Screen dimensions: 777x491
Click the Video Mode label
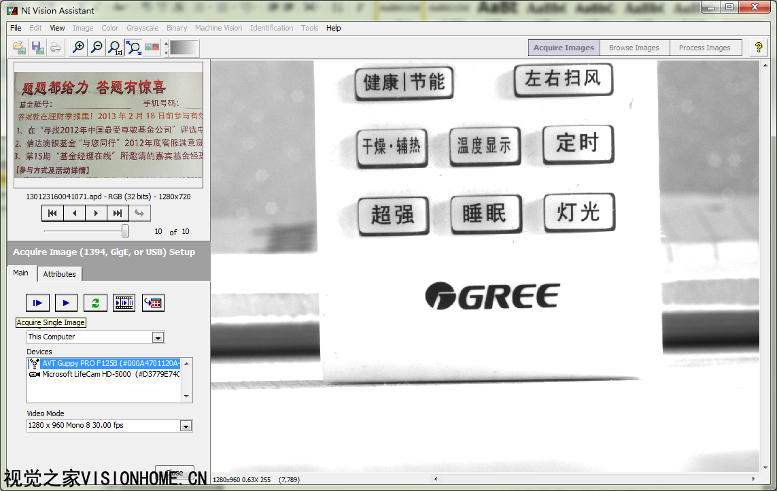[x=46, y=413]
